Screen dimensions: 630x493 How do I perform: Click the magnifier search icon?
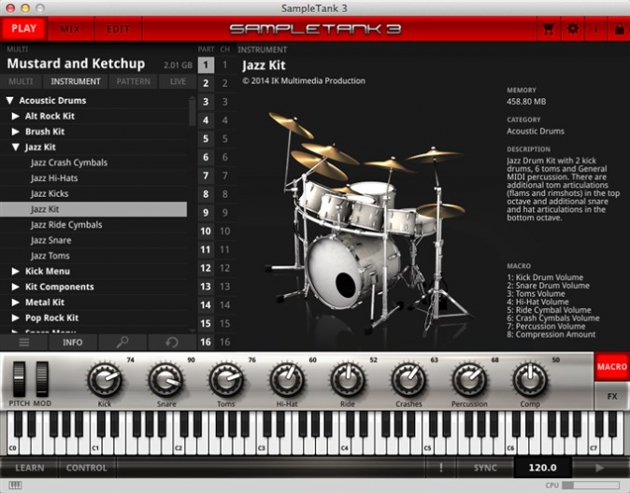click(x=122, y=343)
